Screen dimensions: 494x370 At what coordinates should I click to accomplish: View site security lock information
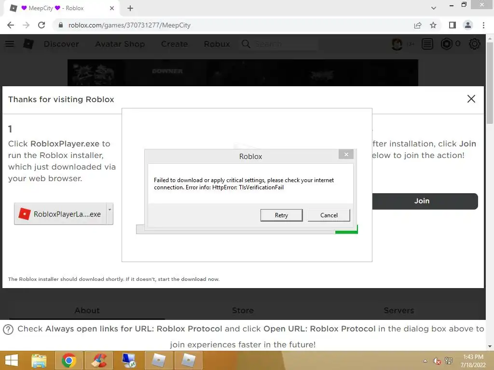tap(61, 25)
